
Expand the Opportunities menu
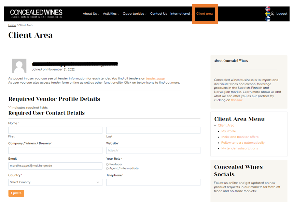(135, 14)
